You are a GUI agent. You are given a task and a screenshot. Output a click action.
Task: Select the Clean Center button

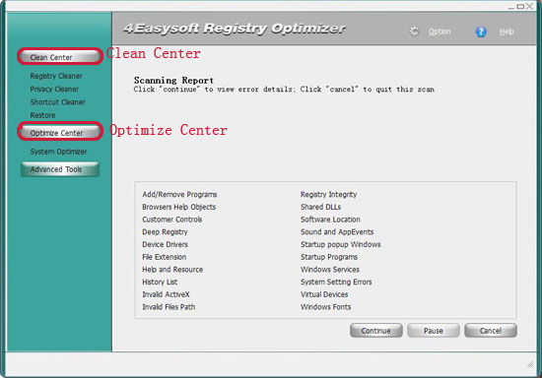click(60, 57)
